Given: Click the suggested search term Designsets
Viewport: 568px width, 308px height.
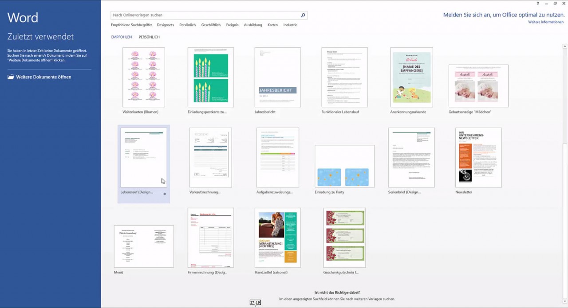Looking at the screenshot, I should (165, 25).
